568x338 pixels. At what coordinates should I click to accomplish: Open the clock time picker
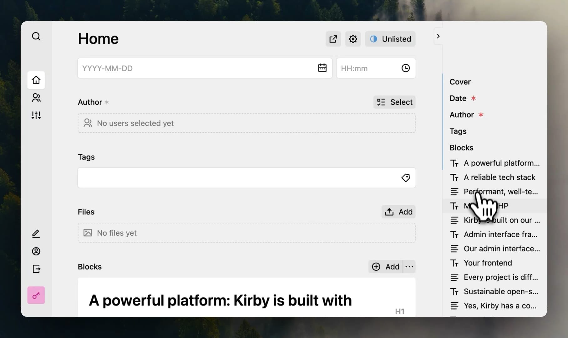click(x=405, y=68)
